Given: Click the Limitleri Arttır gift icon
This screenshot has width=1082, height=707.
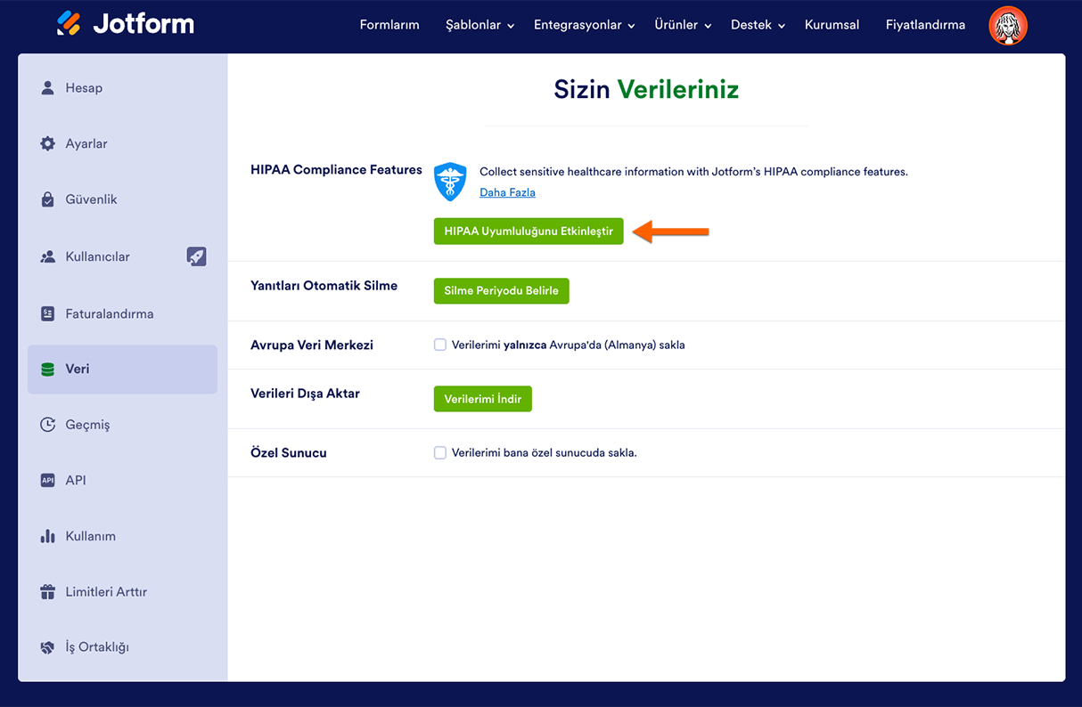Looking at the screenshot, I should (x=48, y=591).
